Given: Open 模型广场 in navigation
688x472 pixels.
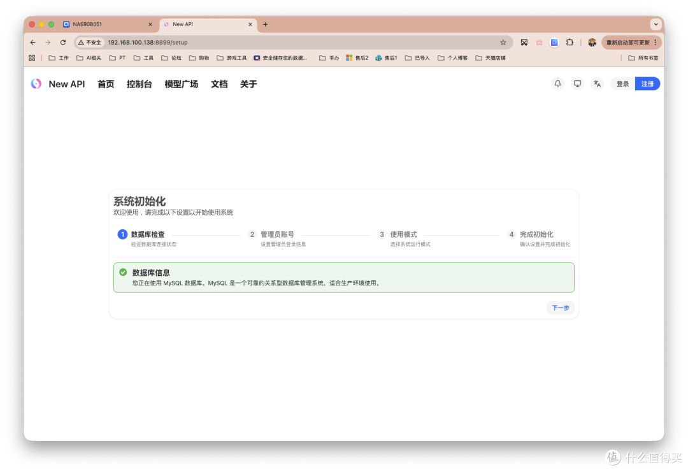Looking at the screenshot, I should coord(181,84).
